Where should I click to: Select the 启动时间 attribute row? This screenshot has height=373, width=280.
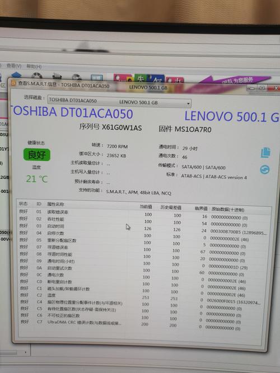pos(144,228)
